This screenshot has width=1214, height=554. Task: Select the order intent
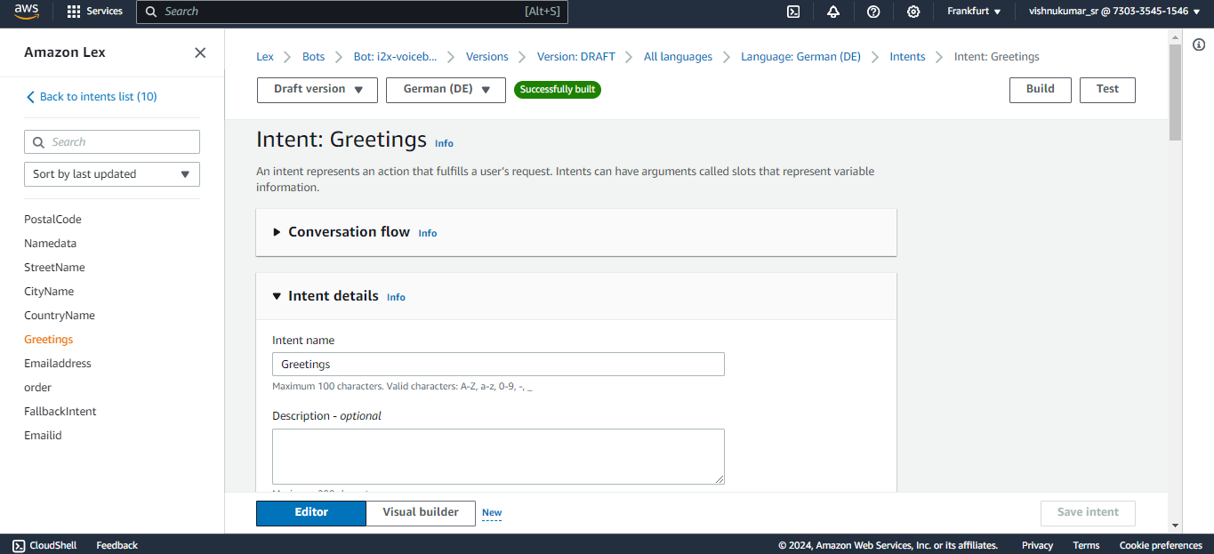(37, 388)
